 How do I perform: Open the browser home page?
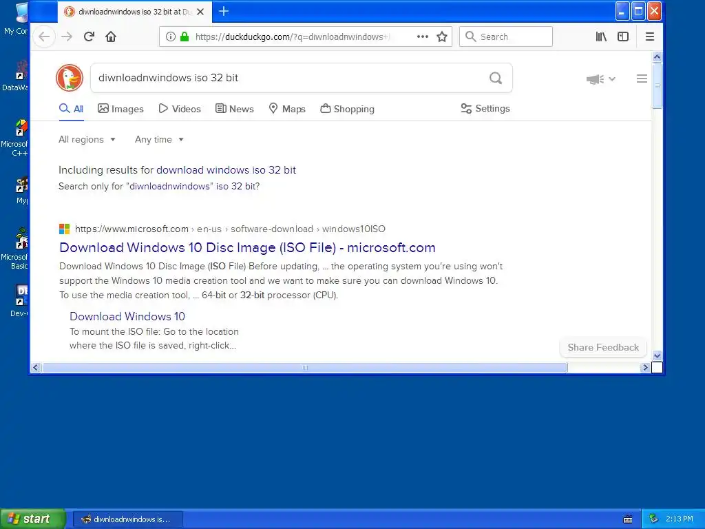(x=111, y=37)
